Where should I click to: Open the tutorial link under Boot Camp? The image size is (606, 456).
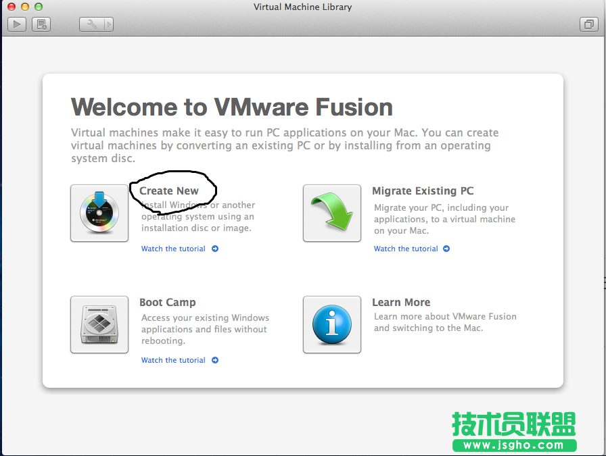click(174, 360)
